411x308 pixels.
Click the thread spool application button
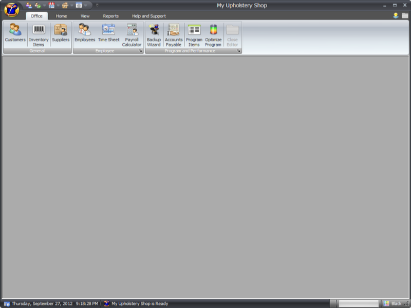coord(11,10)
